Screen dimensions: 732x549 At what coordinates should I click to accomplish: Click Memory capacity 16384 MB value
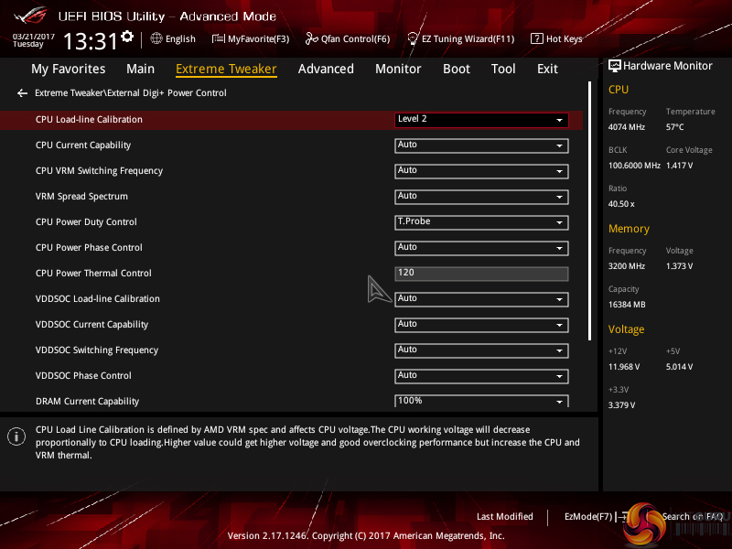(x=627, y=305)
